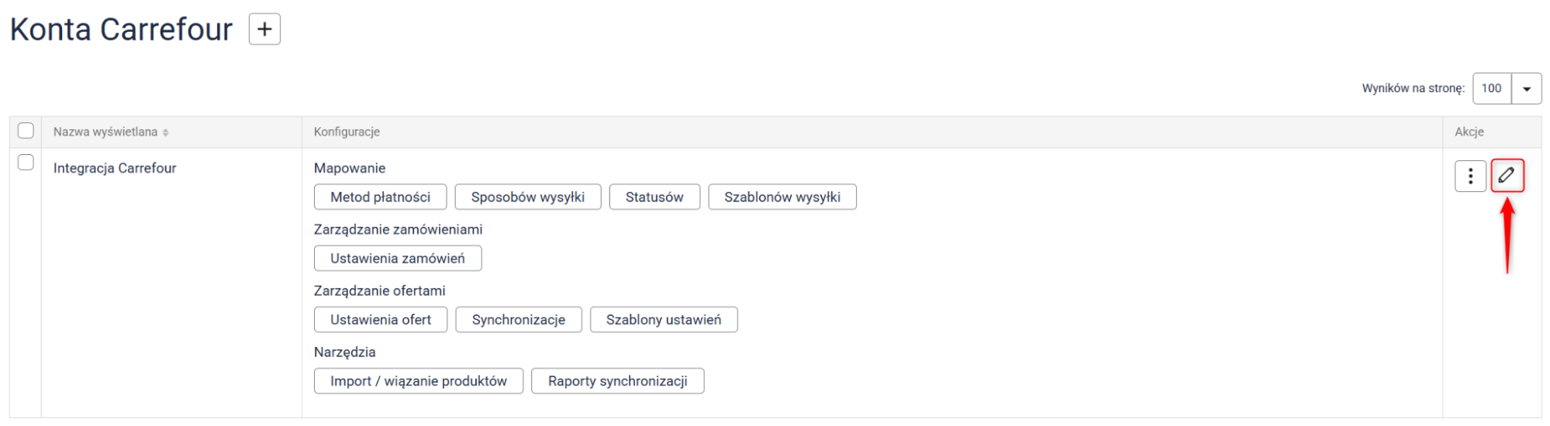Image resolution: width=1550 pixels, height=426 pixels.
Task: Click the 100 results per page field
Action: point(1491,88)
